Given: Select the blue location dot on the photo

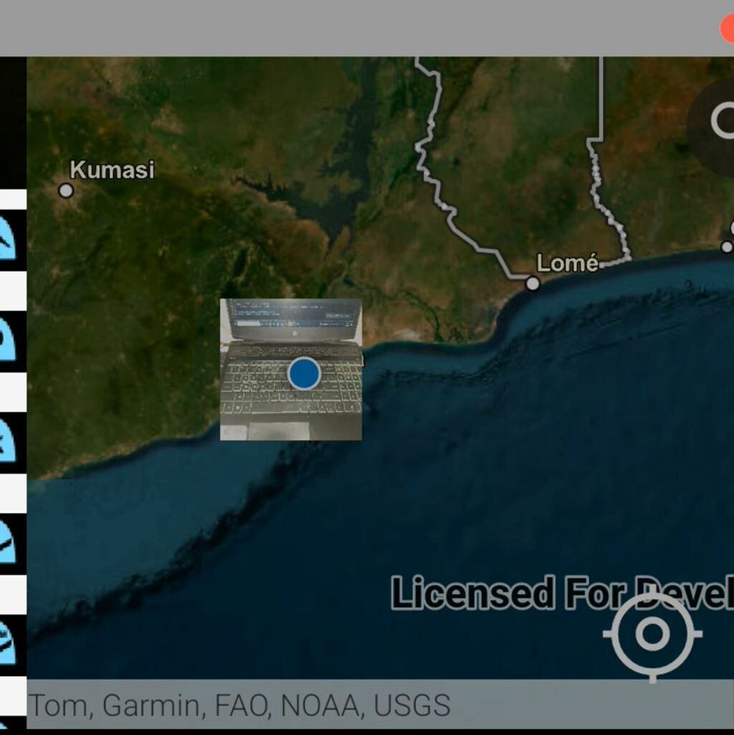Looking at the screenshot, I should click(304, 373).
